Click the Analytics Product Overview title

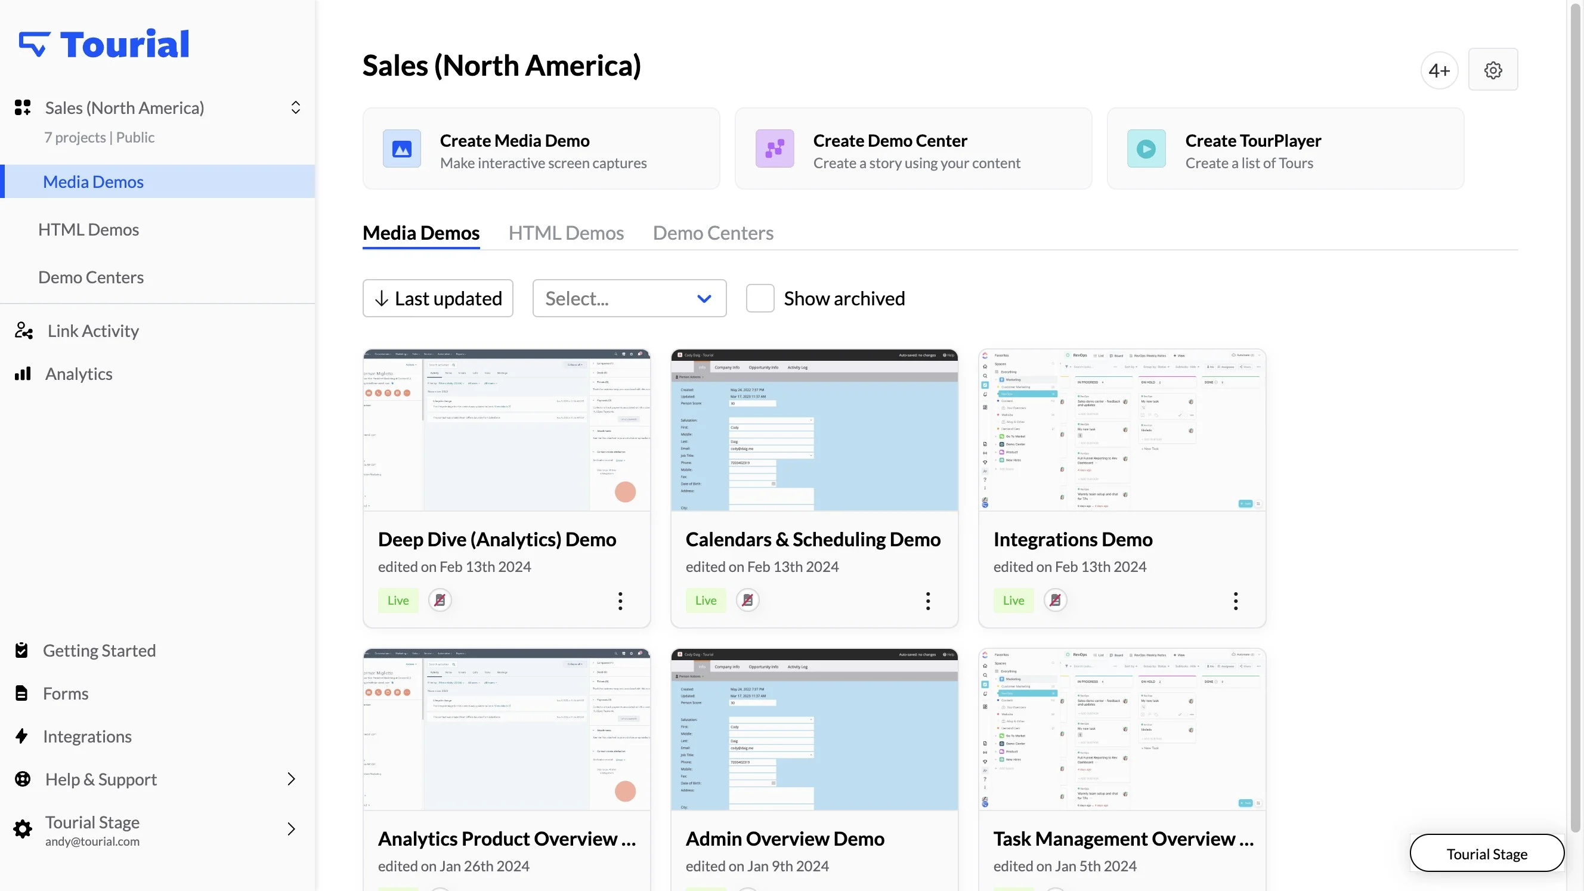(507, 839)
